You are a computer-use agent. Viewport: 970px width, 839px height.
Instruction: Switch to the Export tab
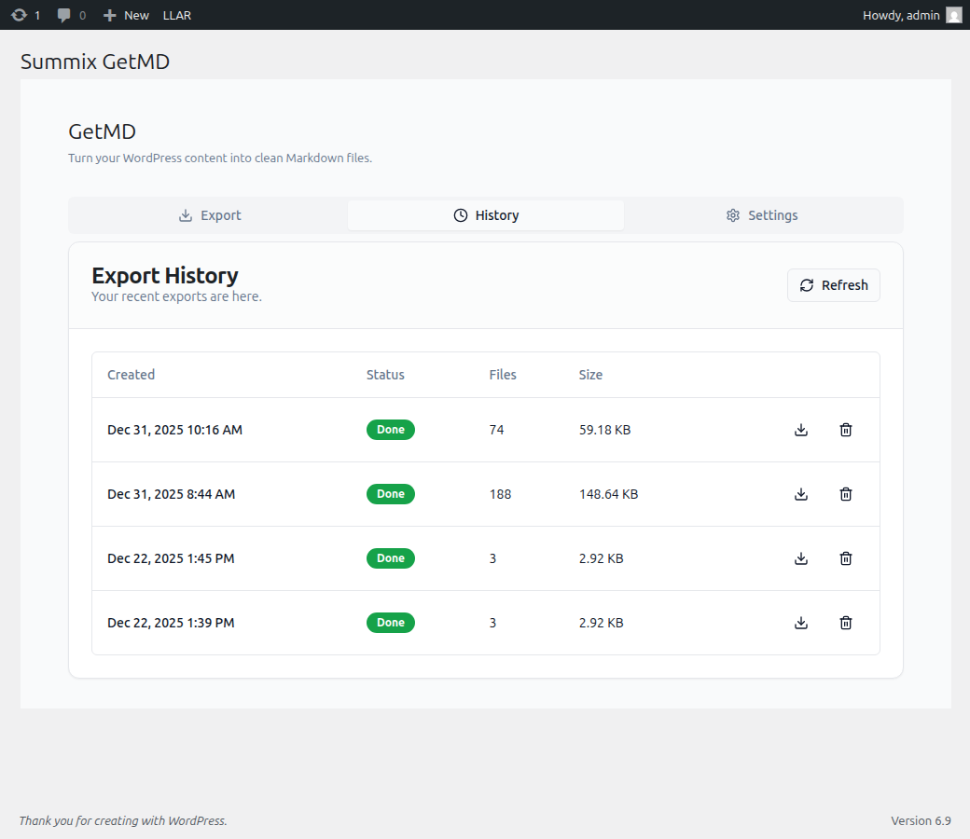pyautogui.click(x=209, y=215)
